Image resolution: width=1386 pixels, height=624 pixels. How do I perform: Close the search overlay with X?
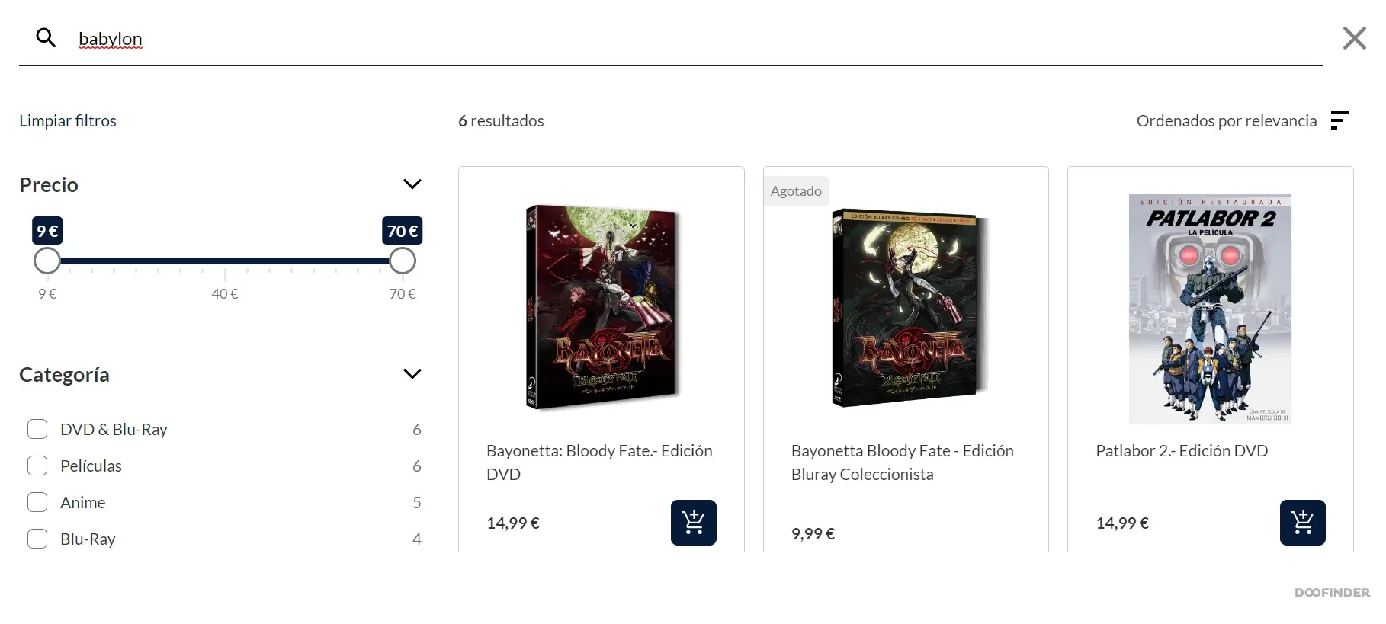coord(1354,38)
